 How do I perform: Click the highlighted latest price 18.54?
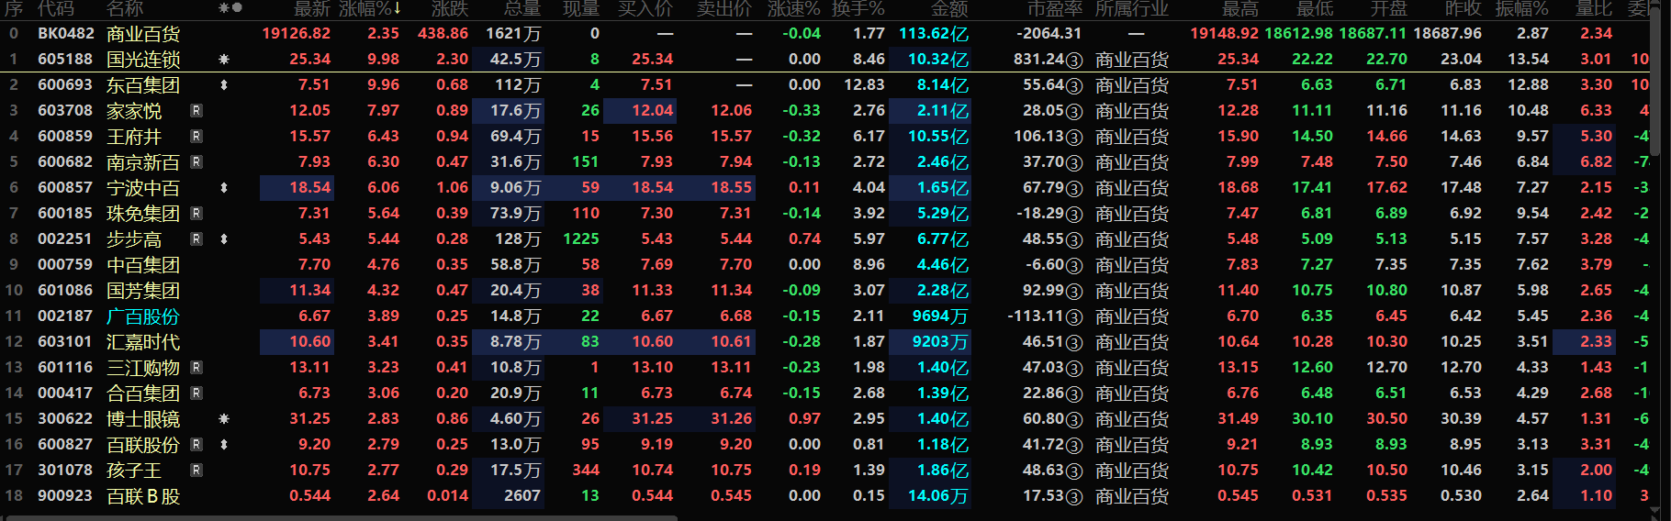coord(309,187)
